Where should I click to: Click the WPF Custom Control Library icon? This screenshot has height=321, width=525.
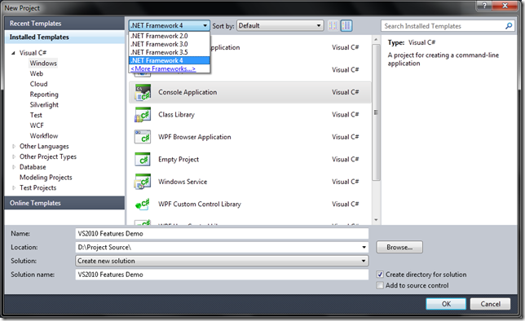(143, 204)
